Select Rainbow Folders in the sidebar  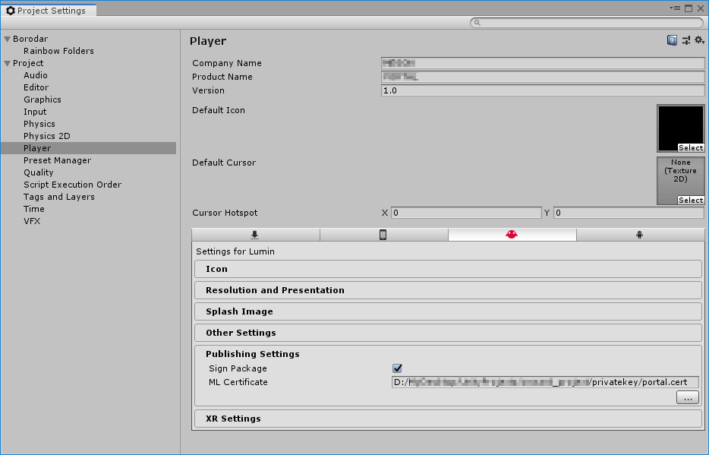pyautogui.click(x=58, y=51)
